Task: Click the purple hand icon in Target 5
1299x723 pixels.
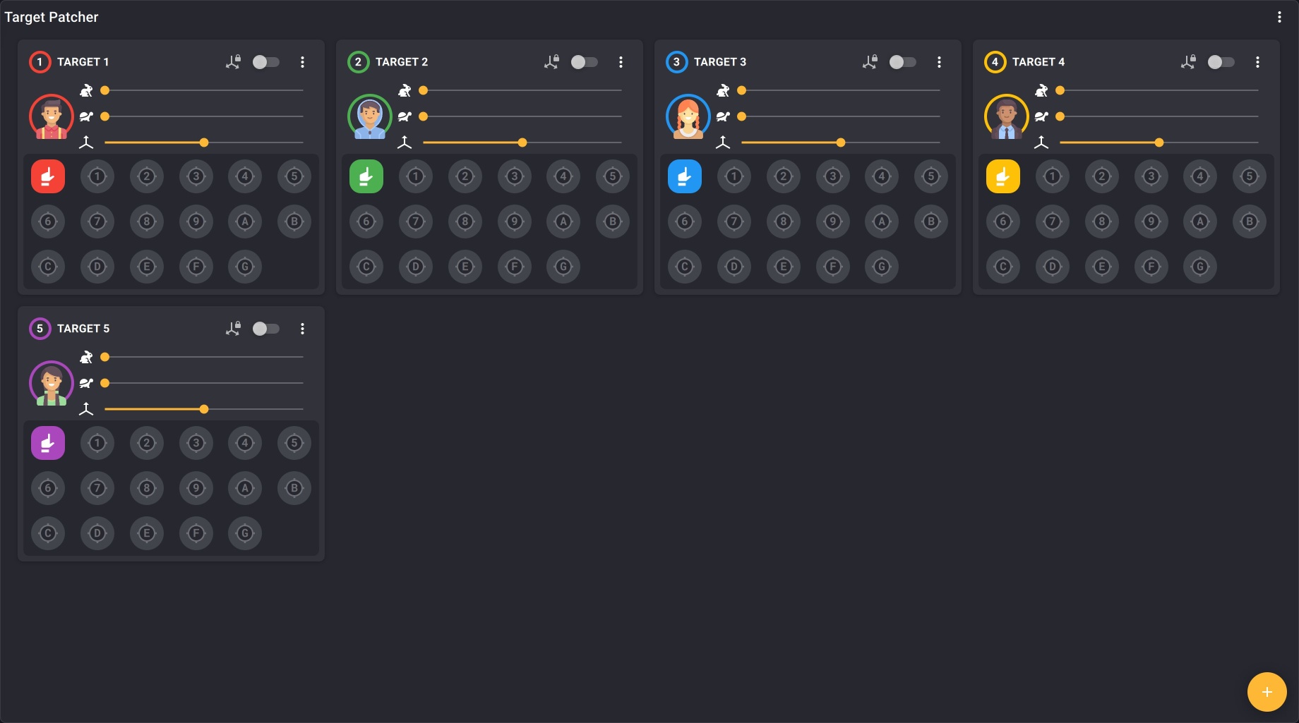Action: pyautogui.click(x=48, y=443)
